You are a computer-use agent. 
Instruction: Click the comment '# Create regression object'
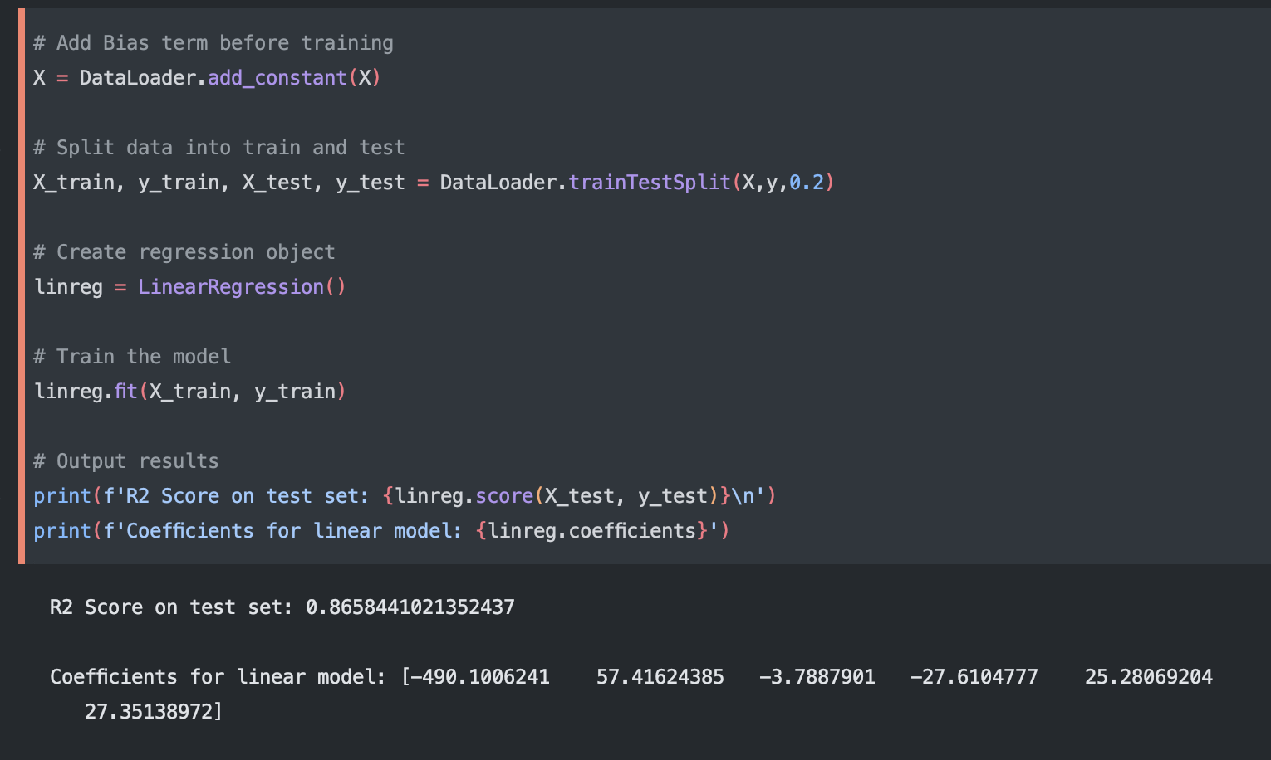[x=184, y=252]
